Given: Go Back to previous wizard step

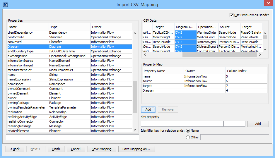Looking at the screenshot, I should click(15, 149).
